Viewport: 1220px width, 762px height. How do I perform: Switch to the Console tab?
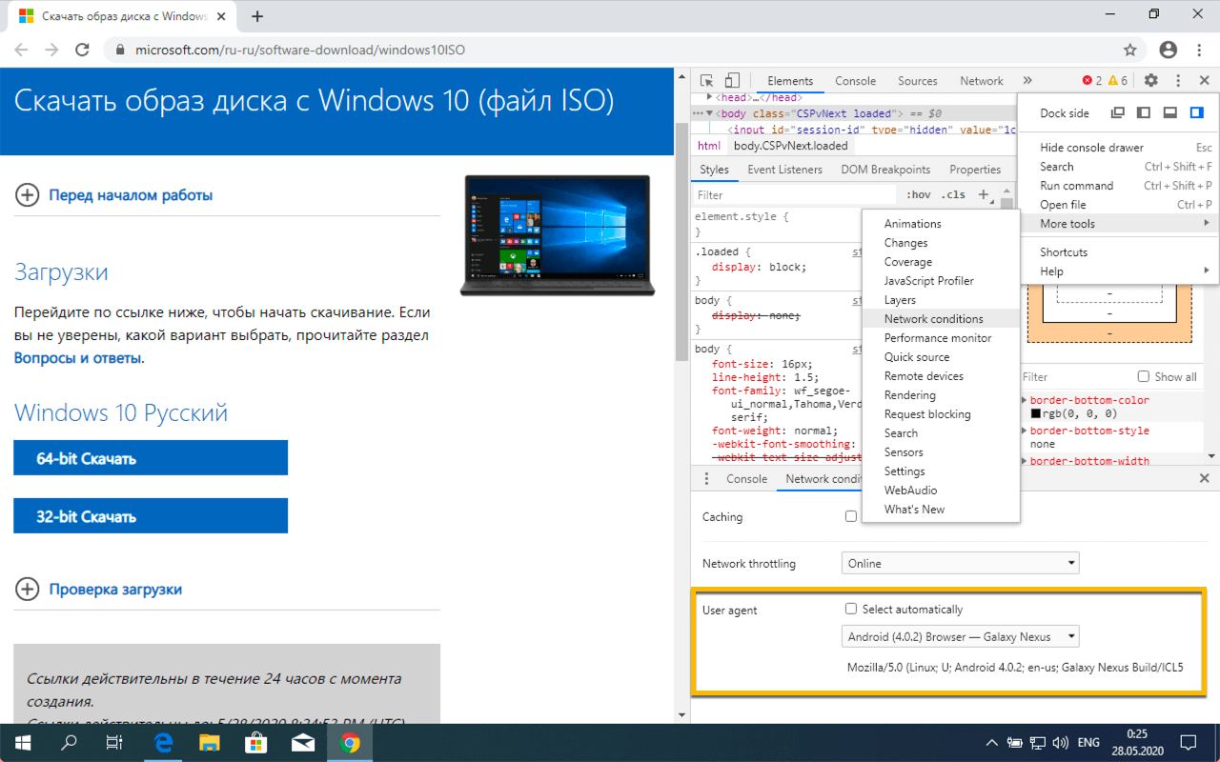[855, 81]
